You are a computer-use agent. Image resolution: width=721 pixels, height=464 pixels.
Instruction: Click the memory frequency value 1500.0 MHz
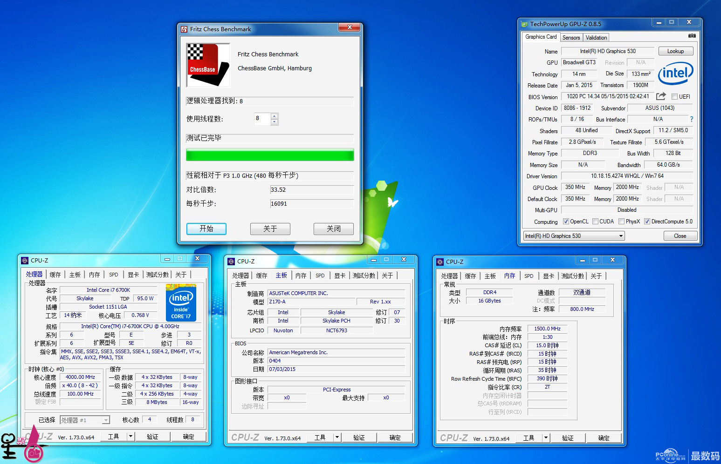[x=547, y=329]
